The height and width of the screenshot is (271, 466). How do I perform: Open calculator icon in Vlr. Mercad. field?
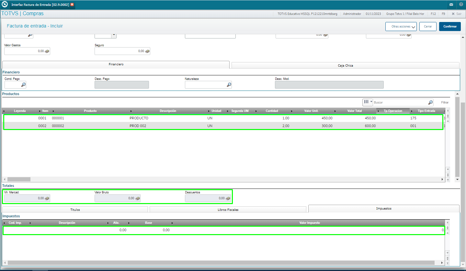[47, 198]
